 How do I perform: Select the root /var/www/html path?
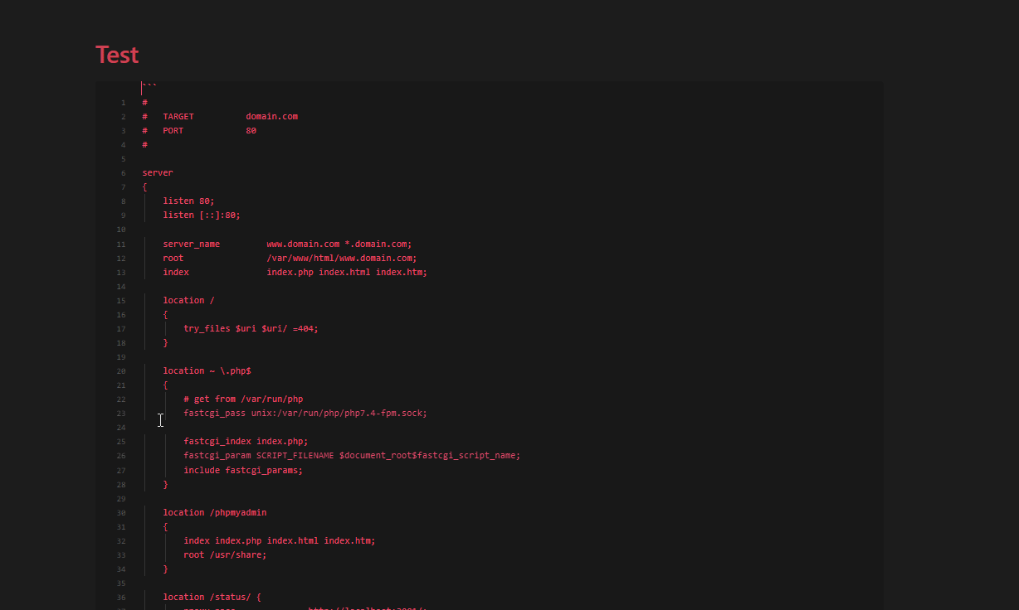click(x=340, y=258)
